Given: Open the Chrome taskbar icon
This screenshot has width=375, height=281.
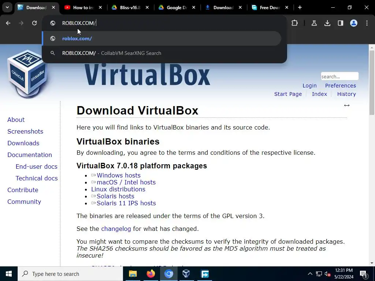Looking at the screenshot, I should point(168,274).
